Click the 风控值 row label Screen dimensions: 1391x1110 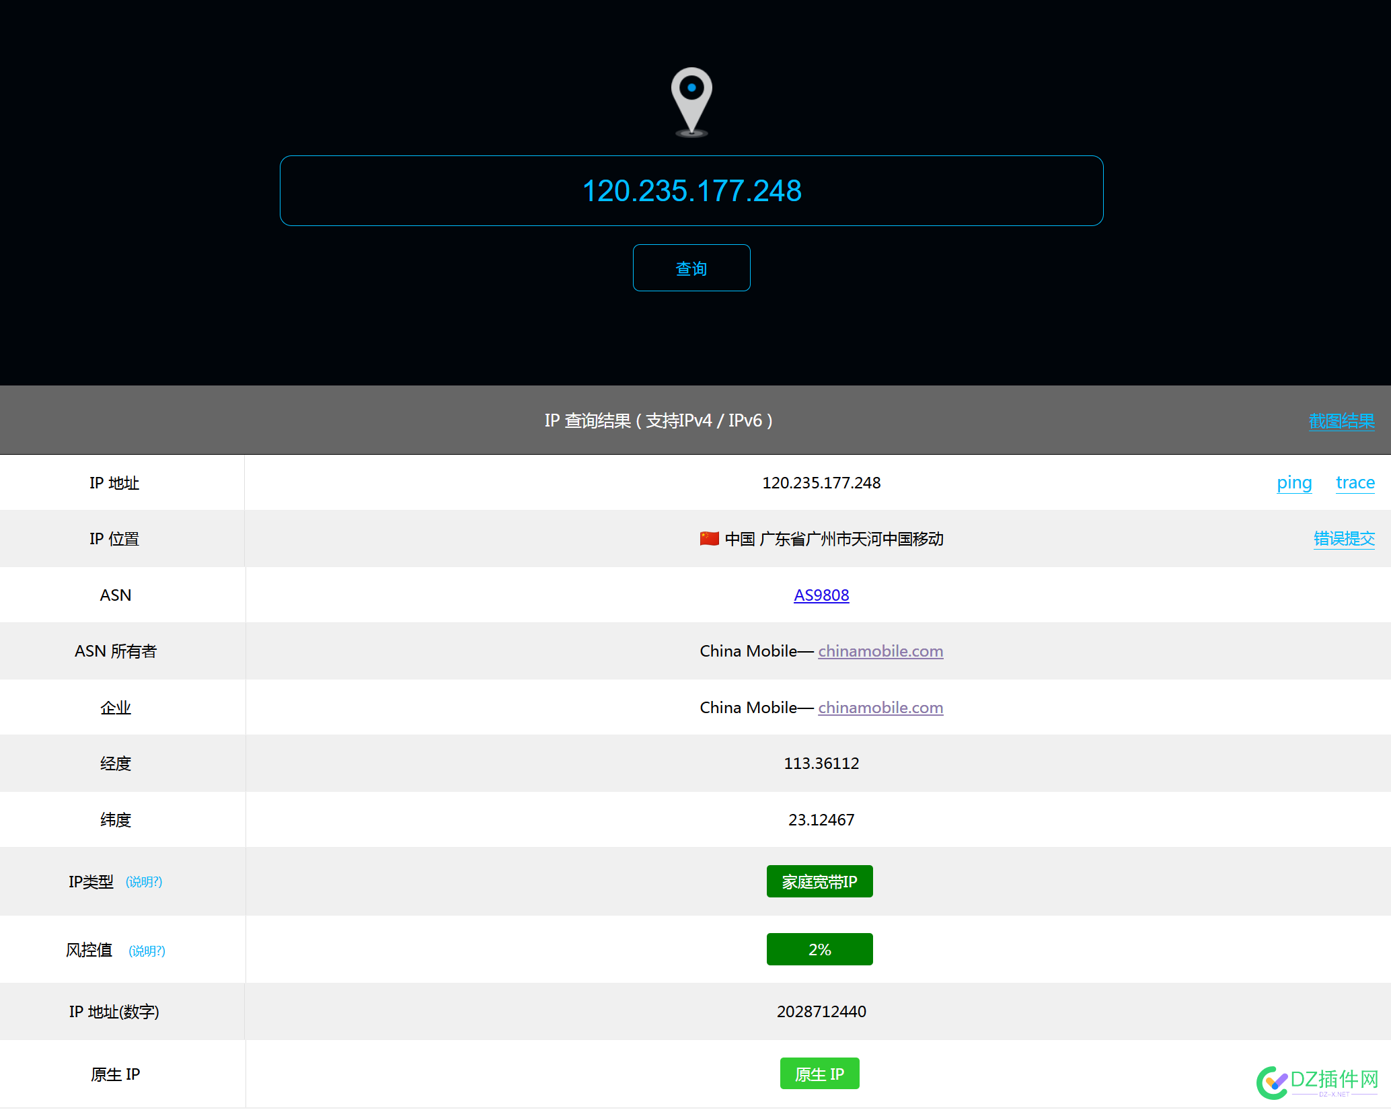click(89, 950)
